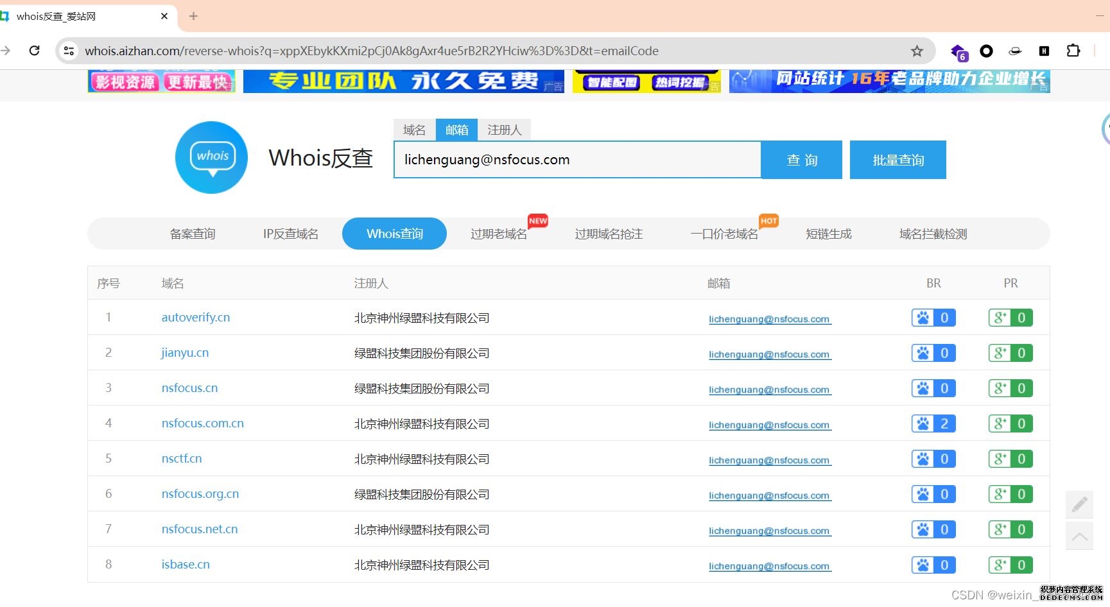Click the scroll-to-top arrow icon

[x=1079, y=536]
